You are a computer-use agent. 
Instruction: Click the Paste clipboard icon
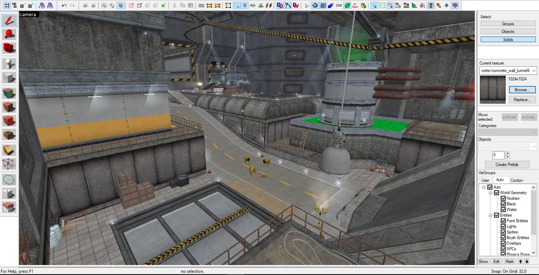[191, 5]
